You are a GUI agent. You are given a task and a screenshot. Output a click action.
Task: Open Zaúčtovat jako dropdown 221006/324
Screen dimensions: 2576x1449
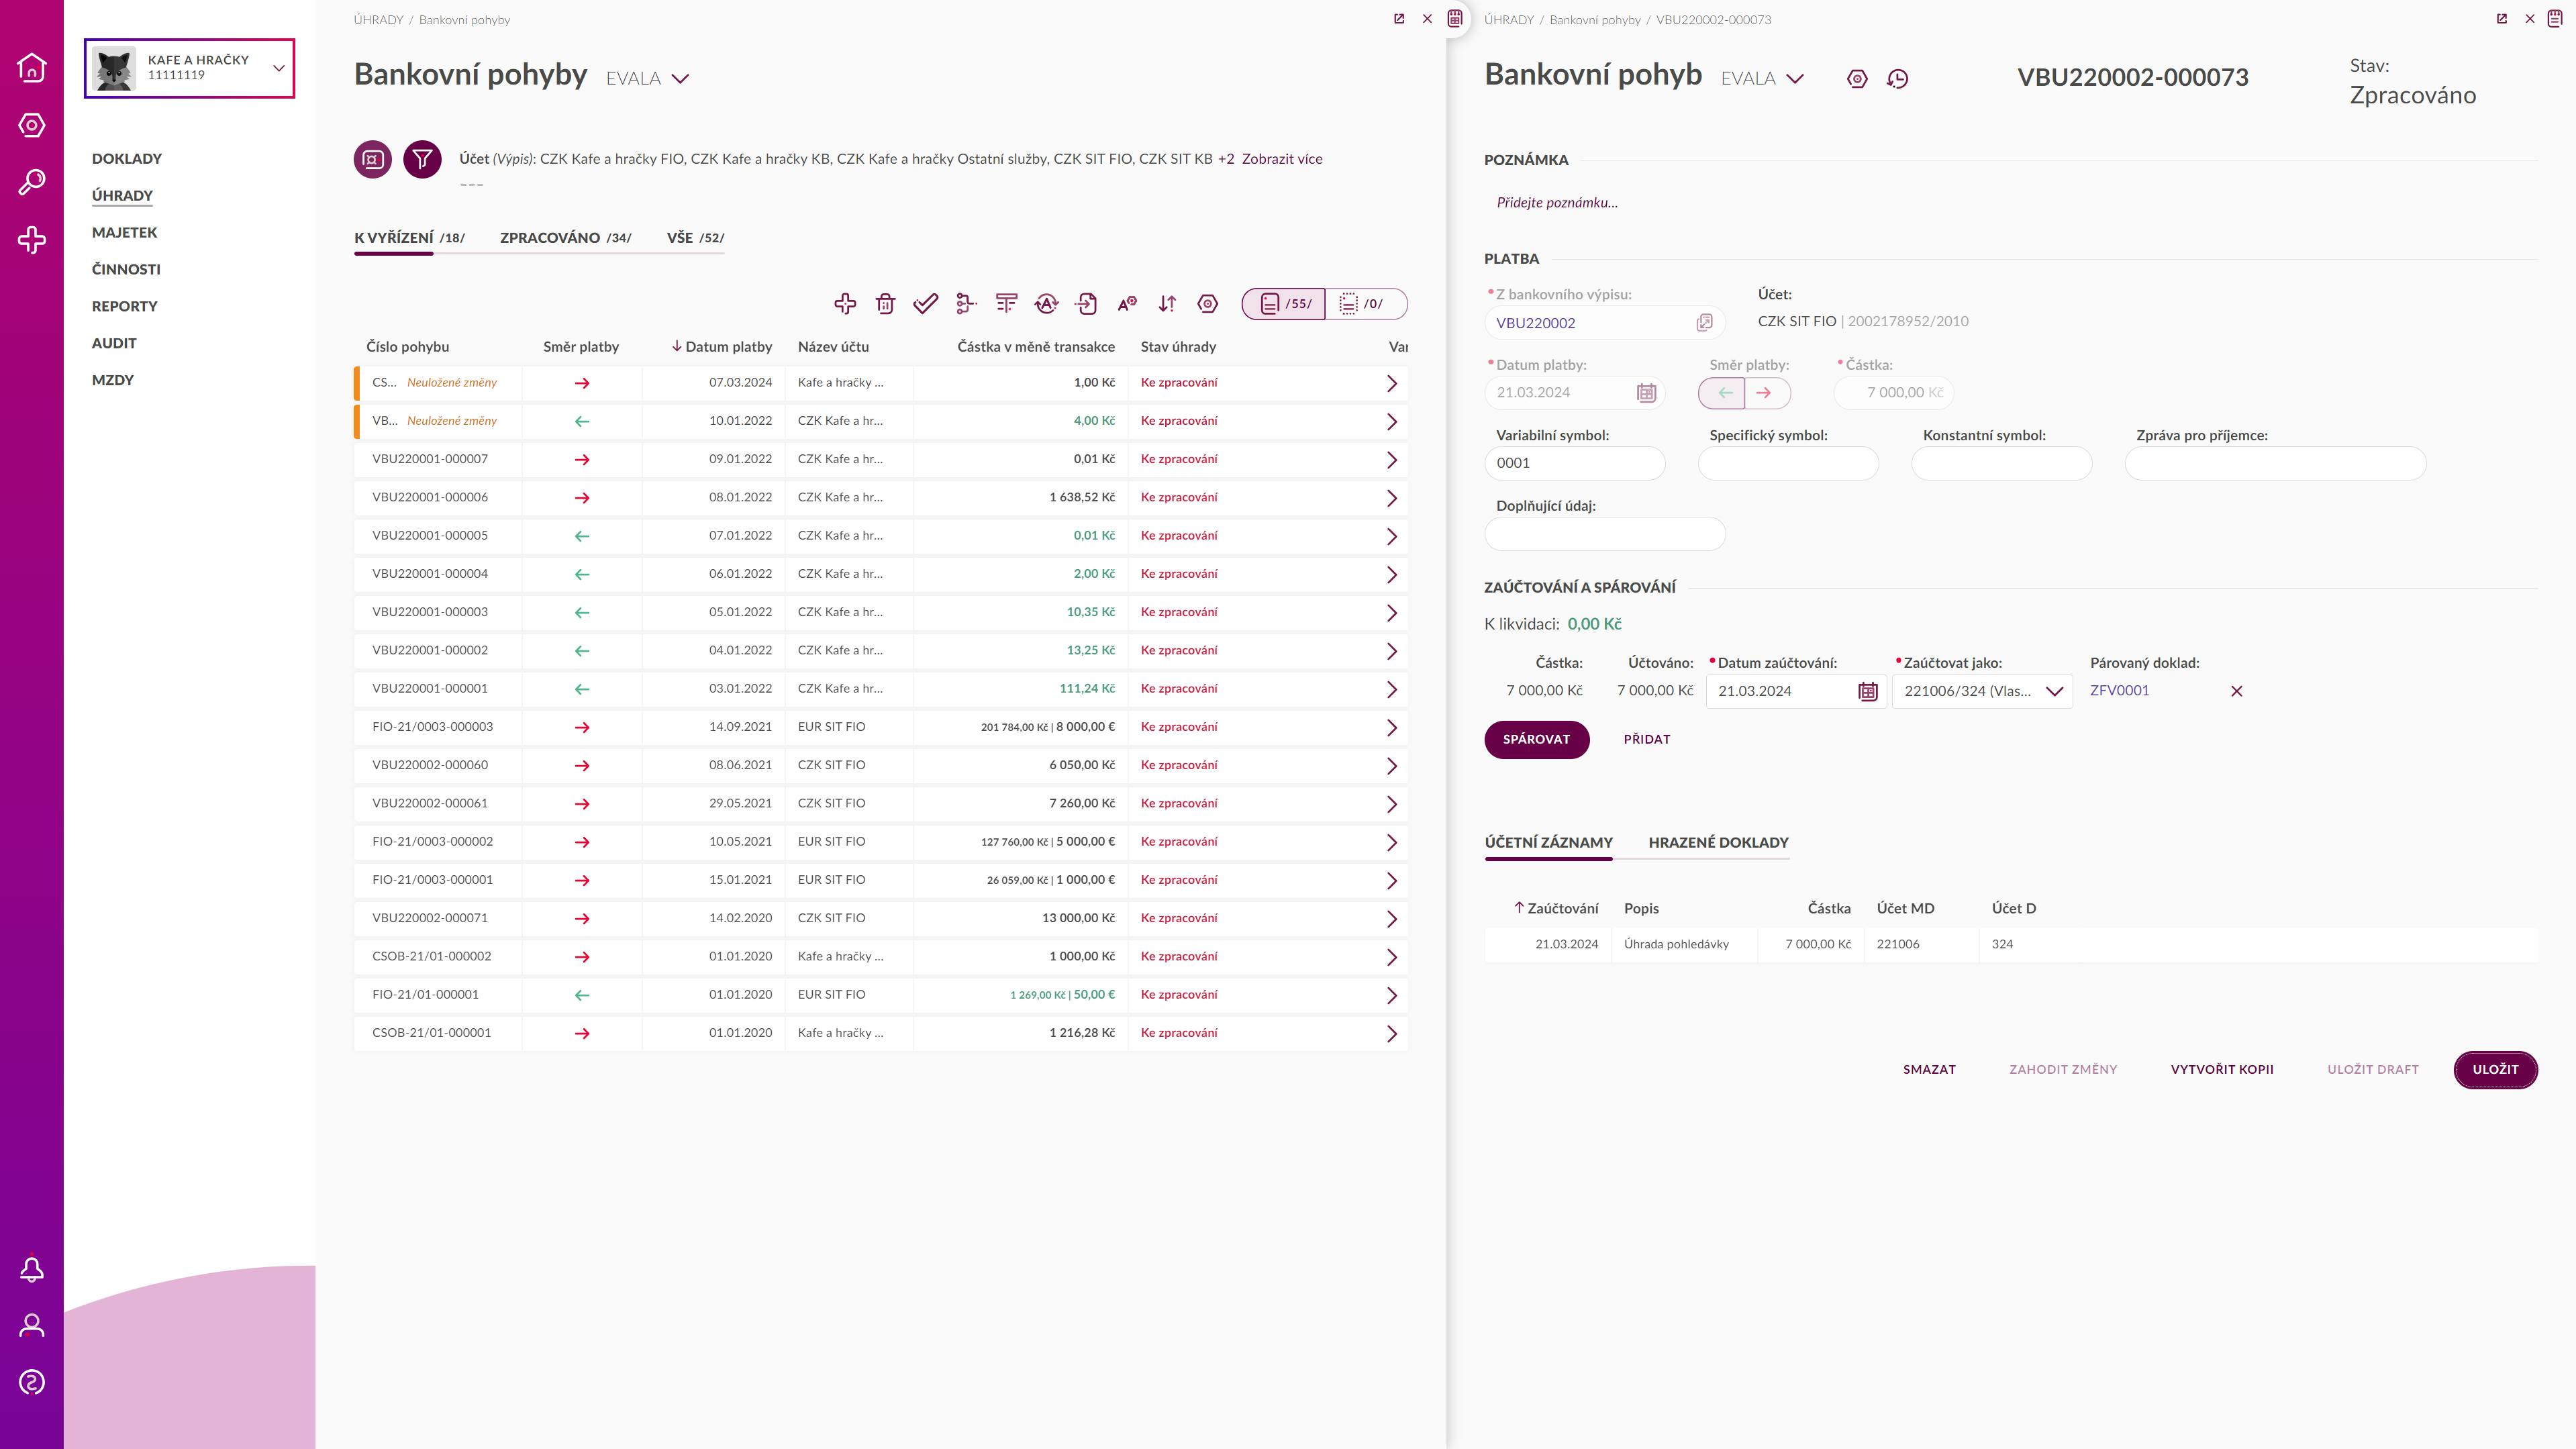[x=1982, y=691]
